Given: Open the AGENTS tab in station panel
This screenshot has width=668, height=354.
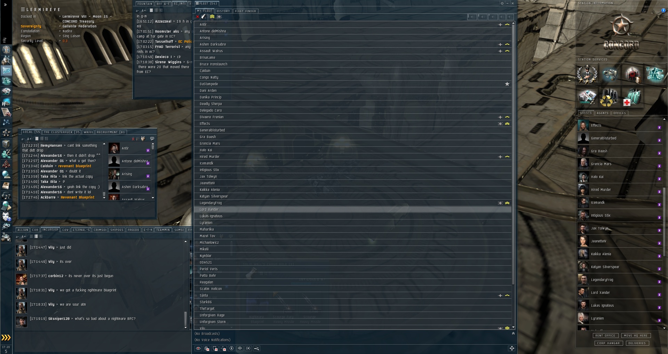Looking at the screenshot, I should 603,113.
